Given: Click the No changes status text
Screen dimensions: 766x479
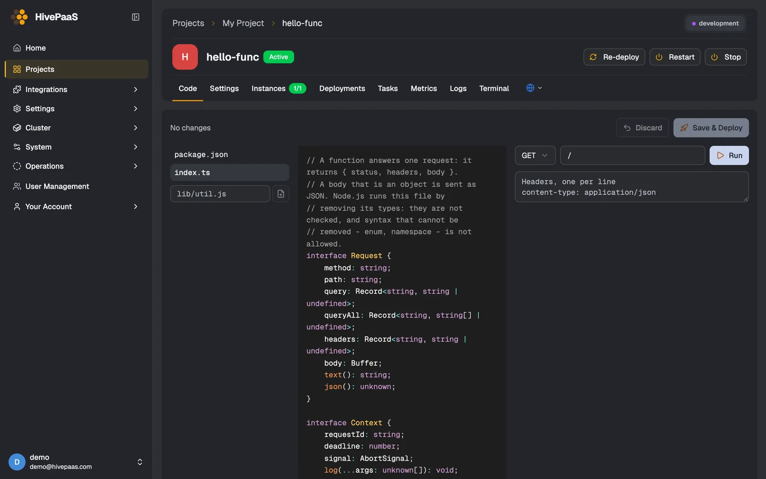Looking at the screenshot, I should (x=191, y=128).
